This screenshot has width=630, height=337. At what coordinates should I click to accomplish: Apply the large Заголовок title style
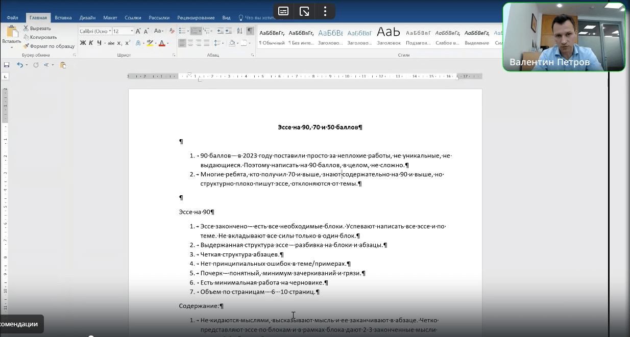click(389, 37)
